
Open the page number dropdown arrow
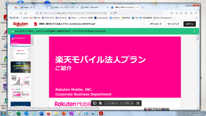(117, 103)
